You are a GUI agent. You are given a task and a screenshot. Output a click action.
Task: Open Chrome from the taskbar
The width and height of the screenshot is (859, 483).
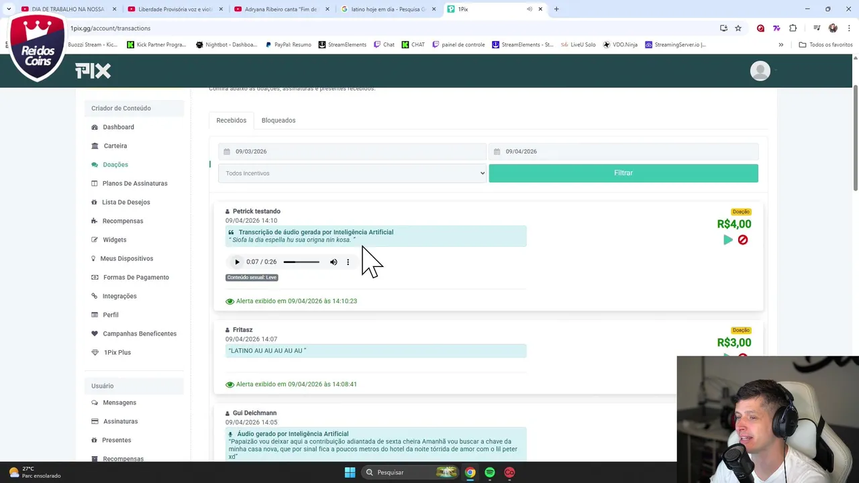[470, 472]
